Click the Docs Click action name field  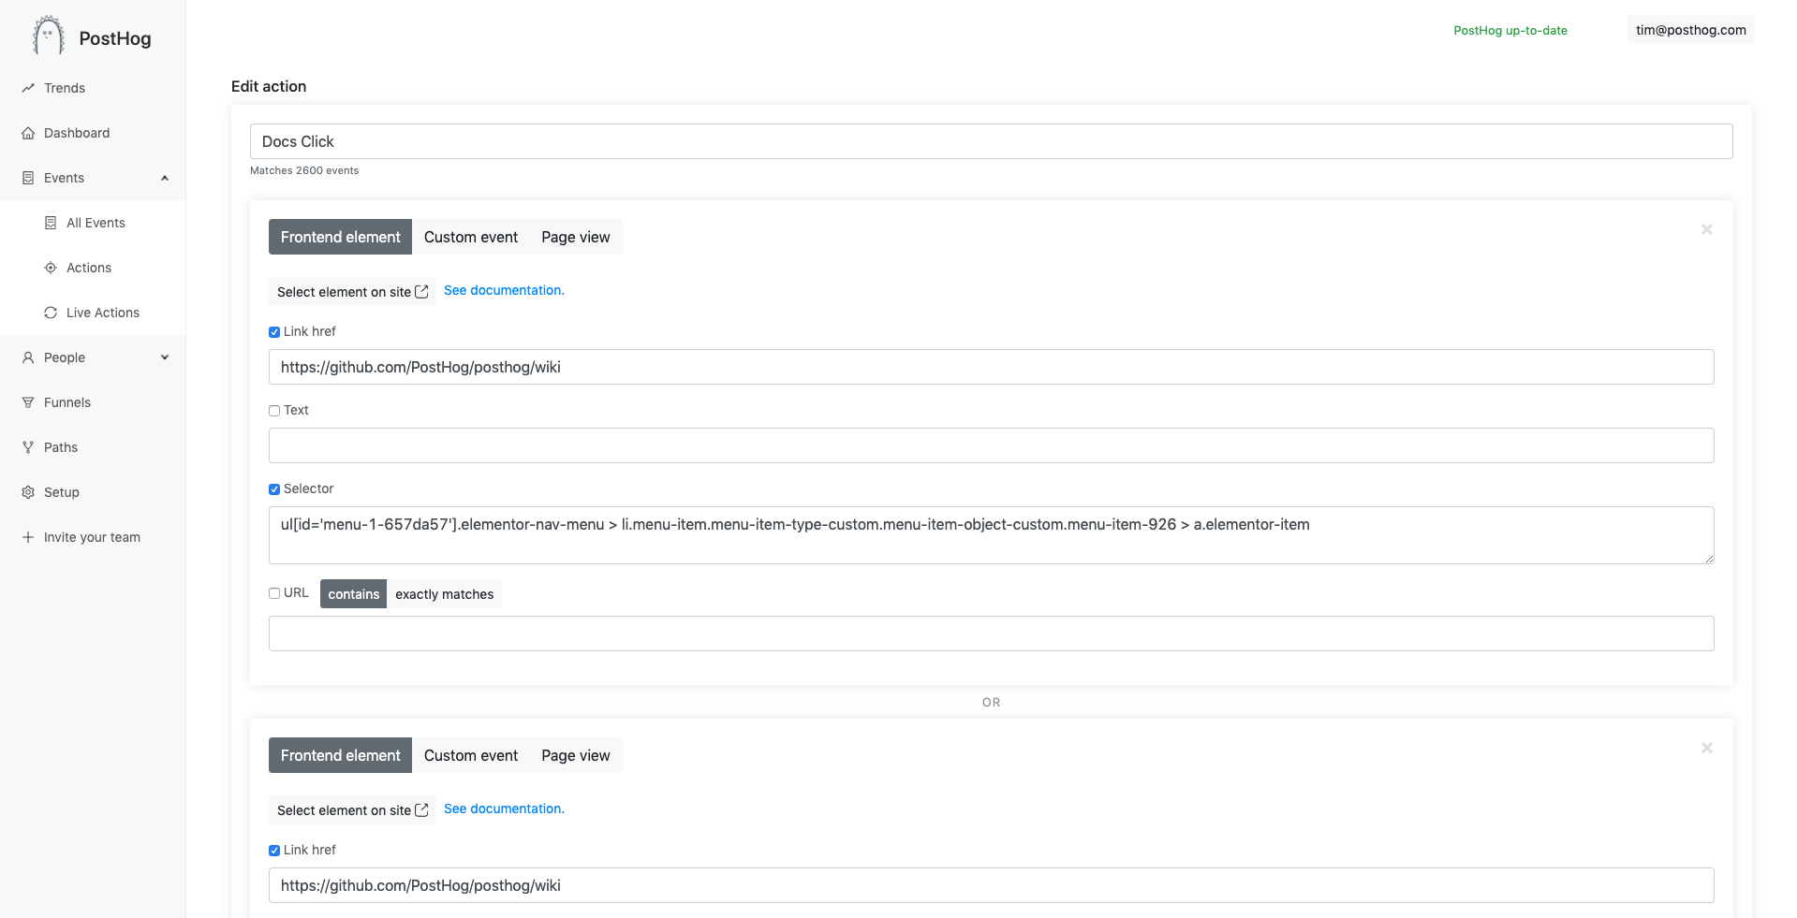pyautogui.click(x=991, y=141)
